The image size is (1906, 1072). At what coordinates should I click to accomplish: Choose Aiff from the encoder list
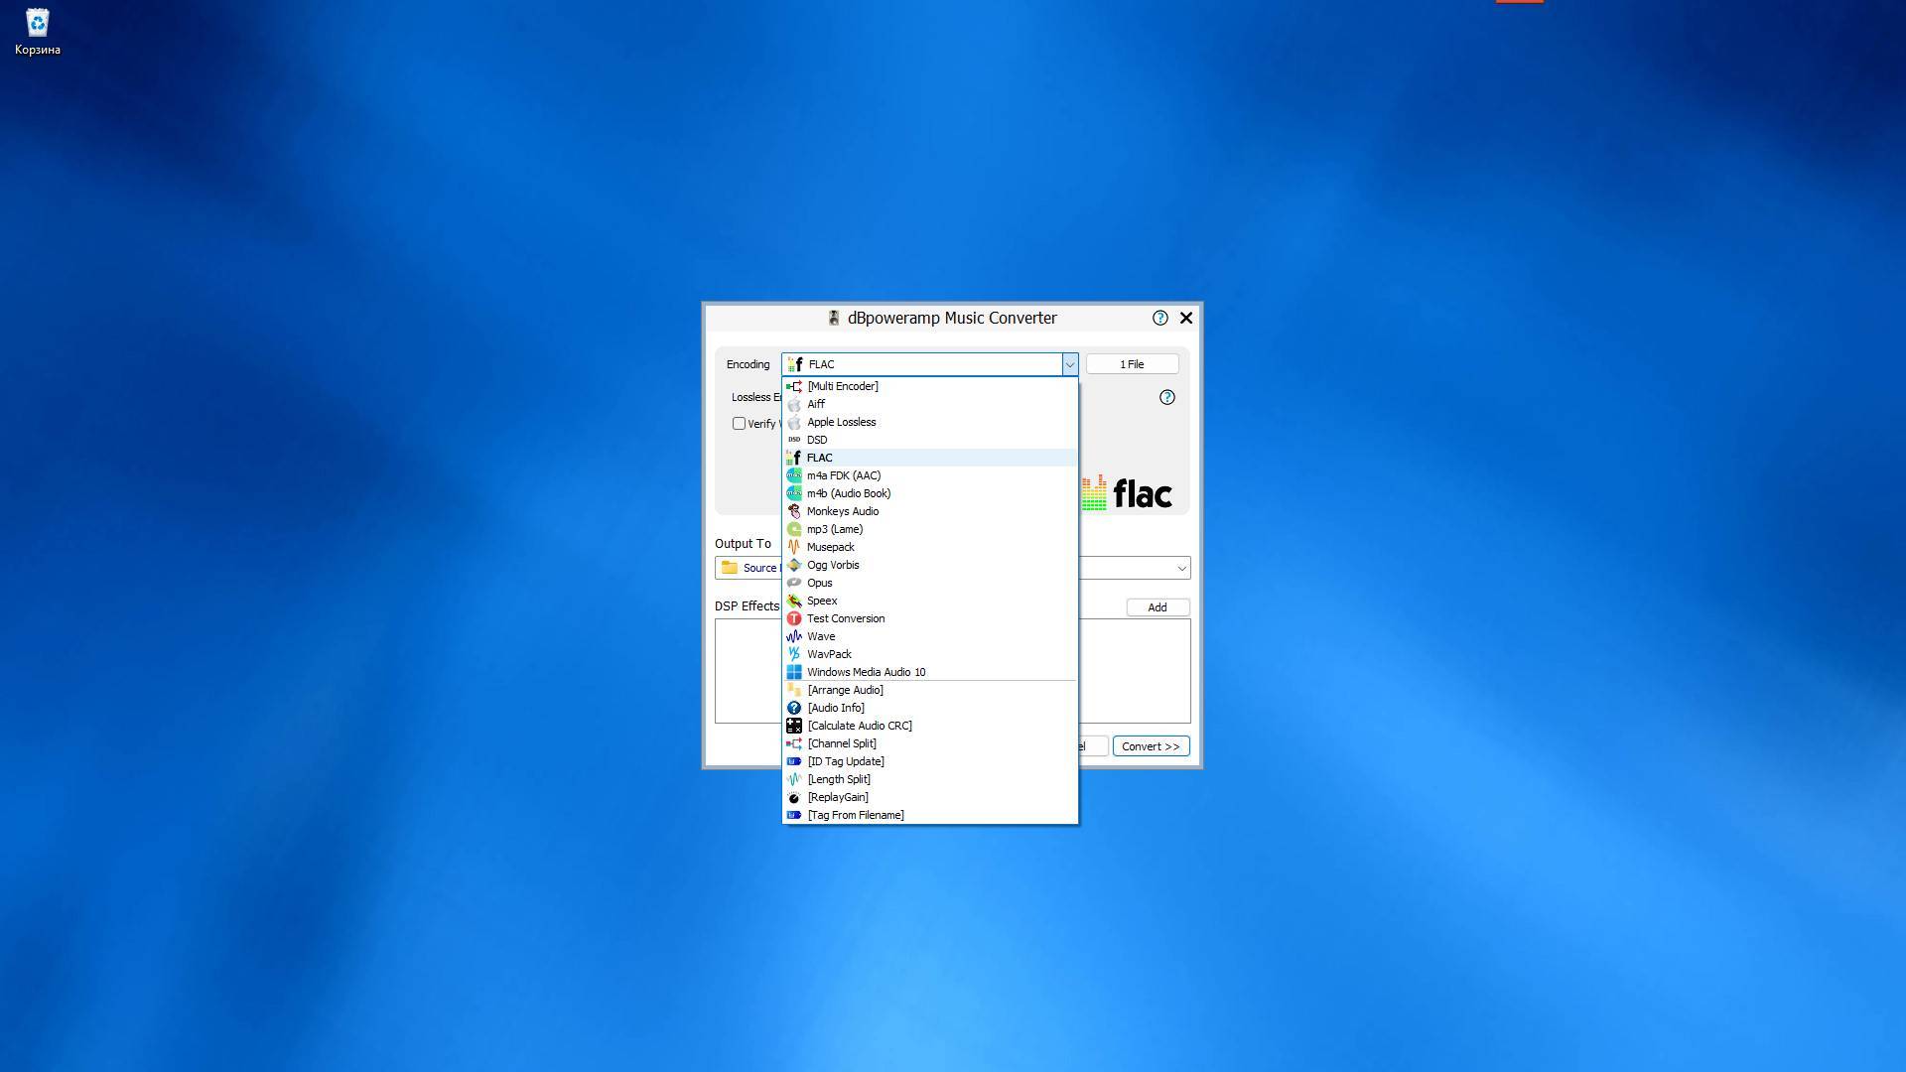point(930,404)
